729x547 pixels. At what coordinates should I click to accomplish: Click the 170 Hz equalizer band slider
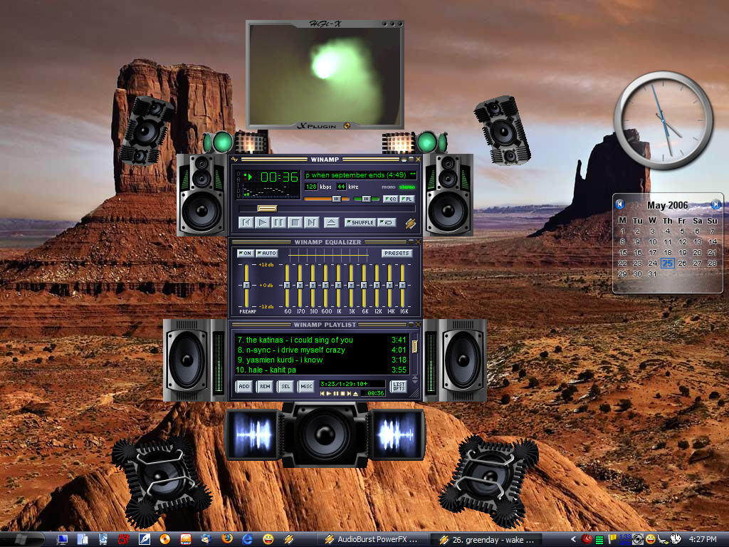click(300, 285)
